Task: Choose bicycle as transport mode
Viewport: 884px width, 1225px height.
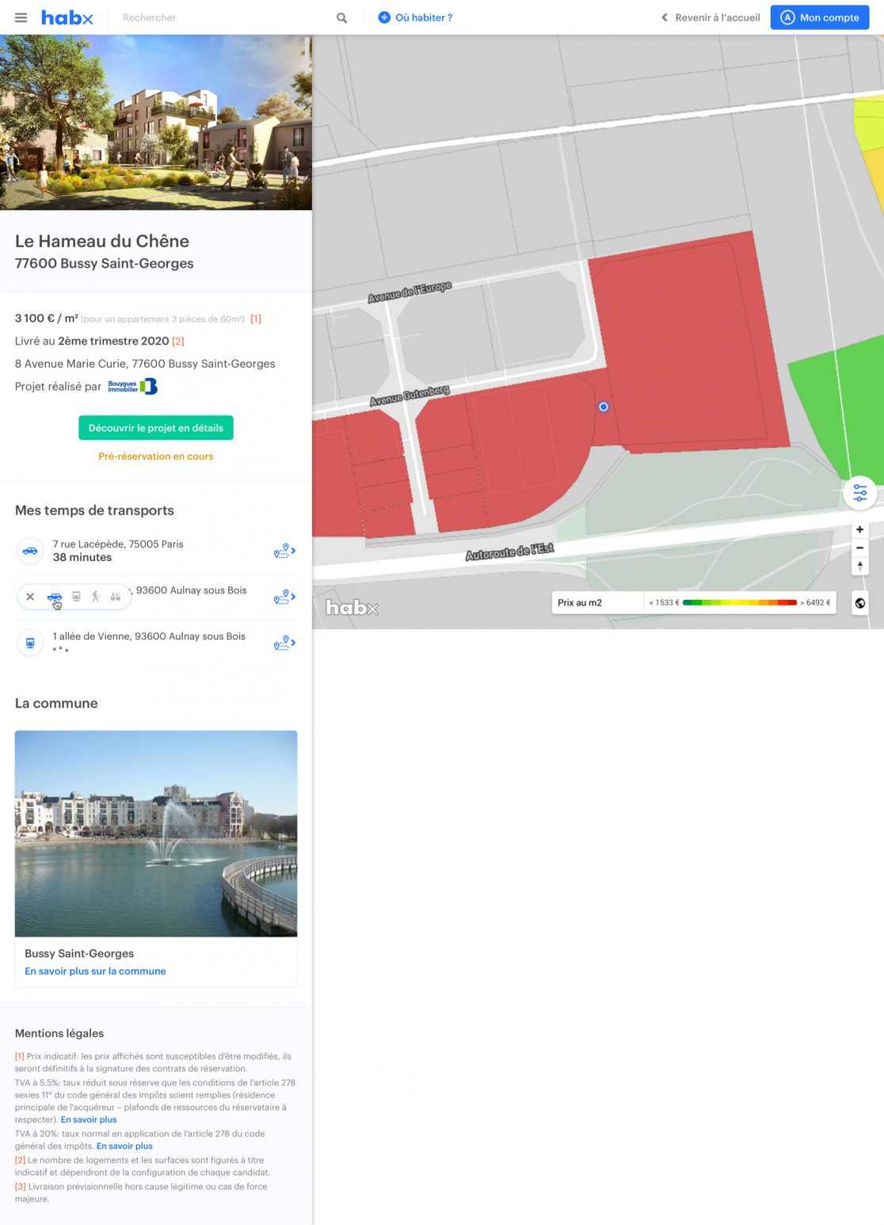Action: tap(116, 597)
